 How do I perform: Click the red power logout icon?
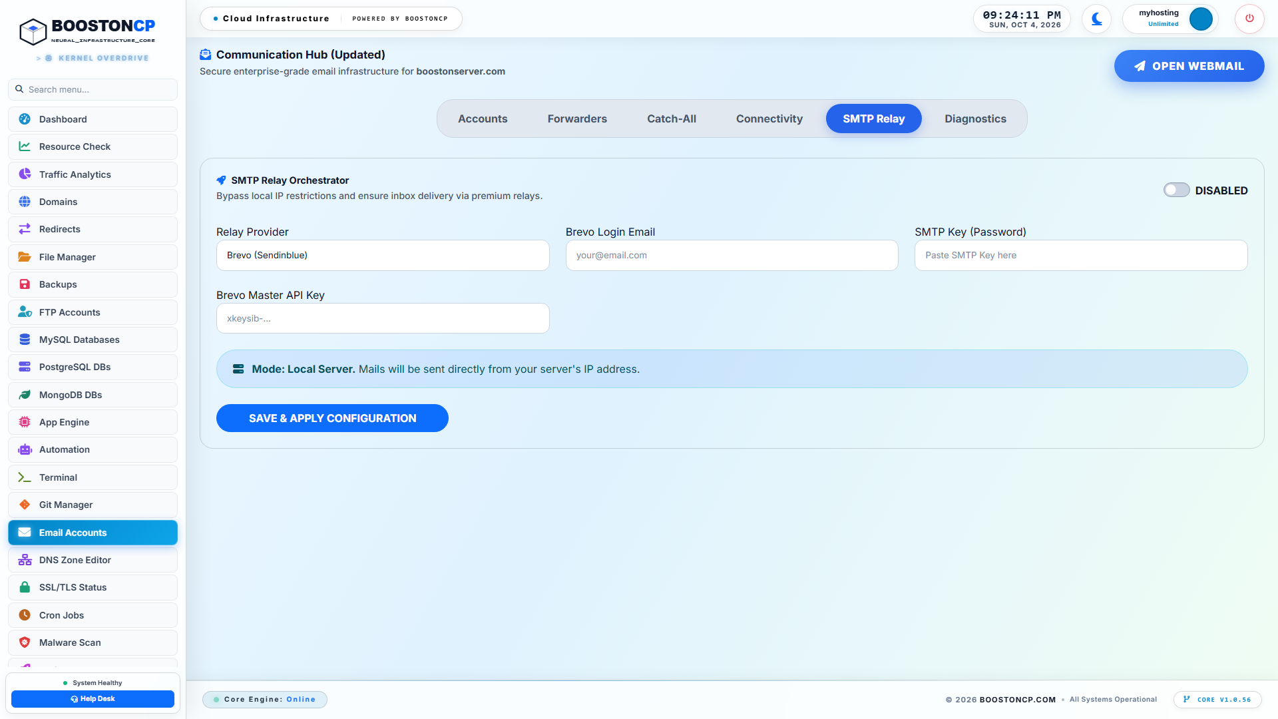click(x=1249, y=19)
